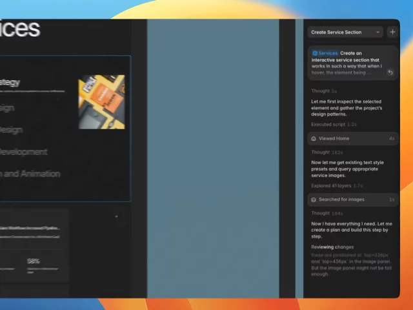Open the Create Service Section dropdown
The image size is (413, 310).
pyautogui.click(x=345, y=32)
